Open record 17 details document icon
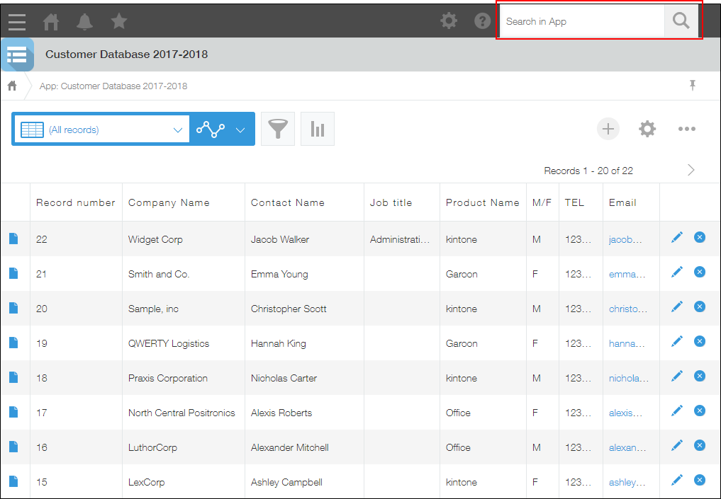Viewport: 721px width, 499px height. 13,412
